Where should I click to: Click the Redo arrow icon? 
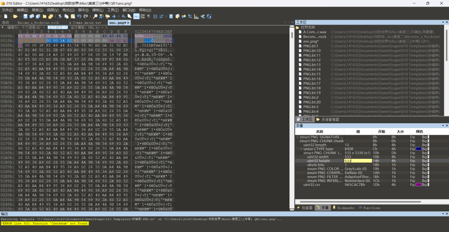click(x=85, y=16)
